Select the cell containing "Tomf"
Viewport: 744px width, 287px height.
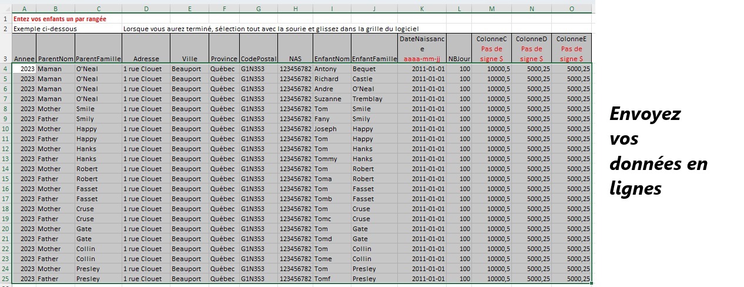[x=331, y=279]
